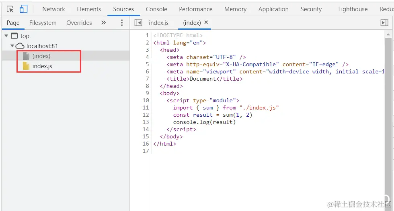Open the Network panel tab
Image resolution: width=394 pixels, height=211 pixels.
tap(53, 9)
